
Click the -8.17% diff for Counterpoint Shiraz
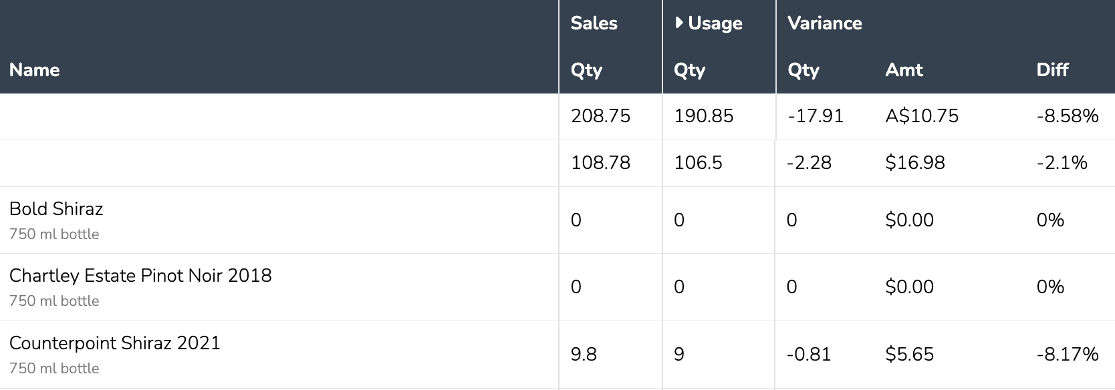[x=1067, y=354]
